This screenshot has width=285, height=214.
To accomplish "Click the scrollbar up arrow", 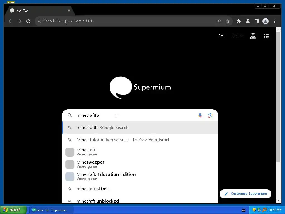I will [x=278, y=30].
